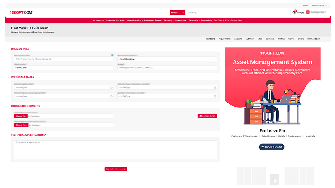Open the shopping cart icon
Screen dimensions: 335x188
tap(294, 12)
